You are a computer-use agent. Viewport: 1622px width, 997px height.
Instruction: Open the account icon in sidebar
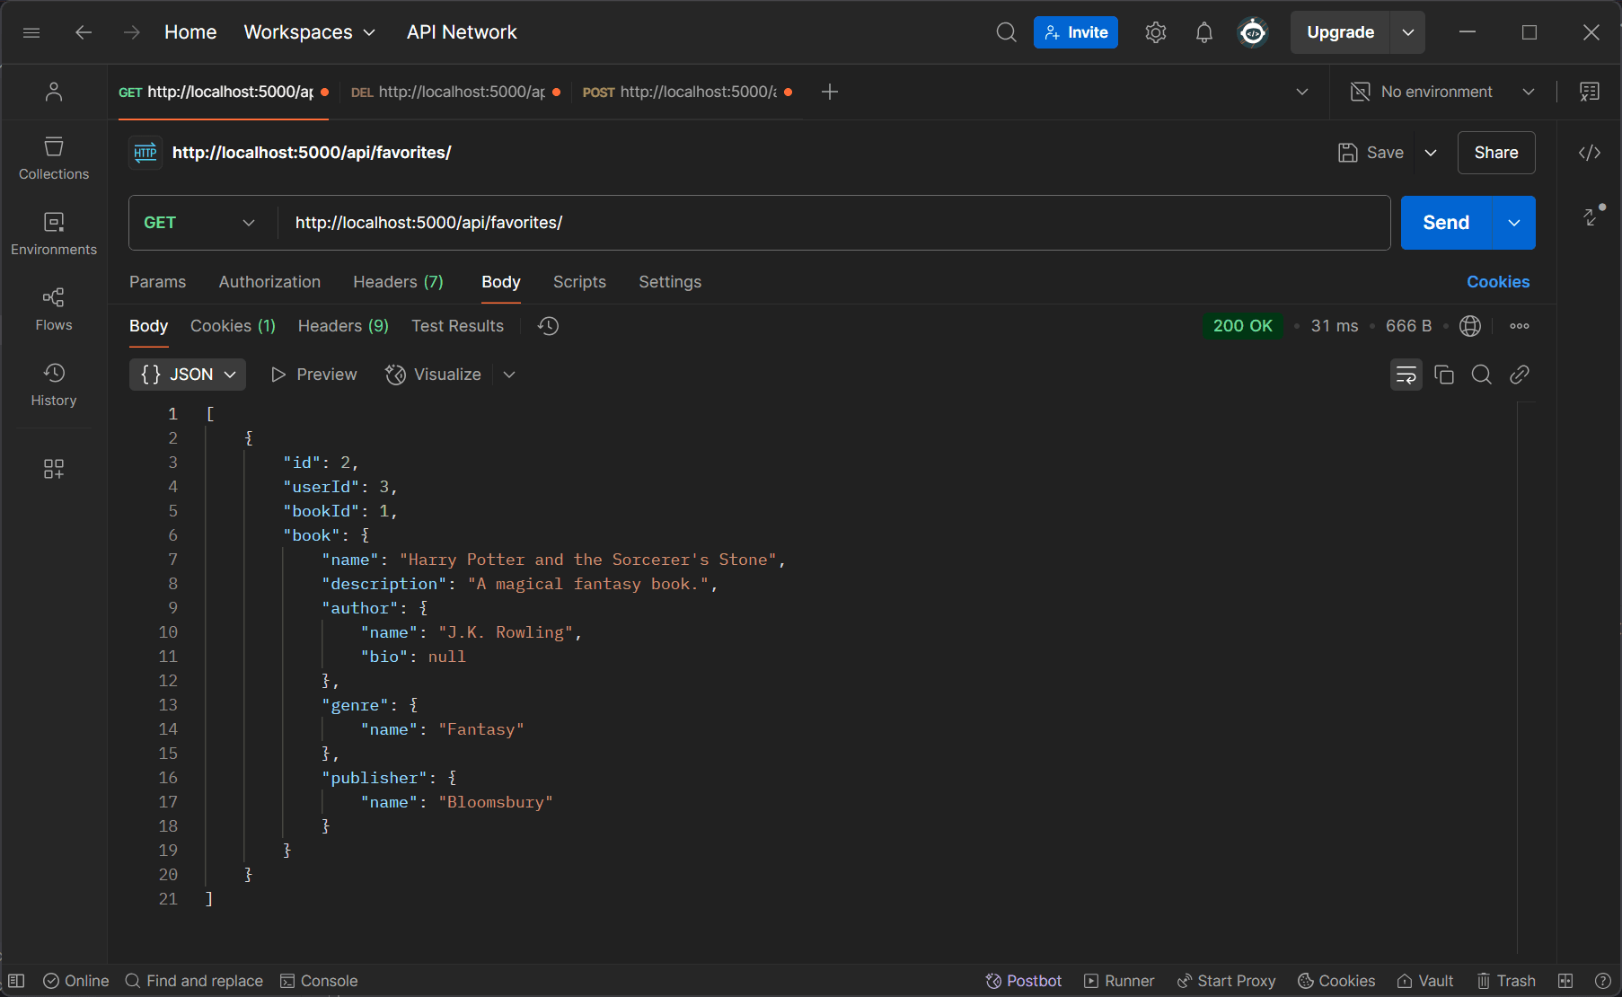coord(54,92)
